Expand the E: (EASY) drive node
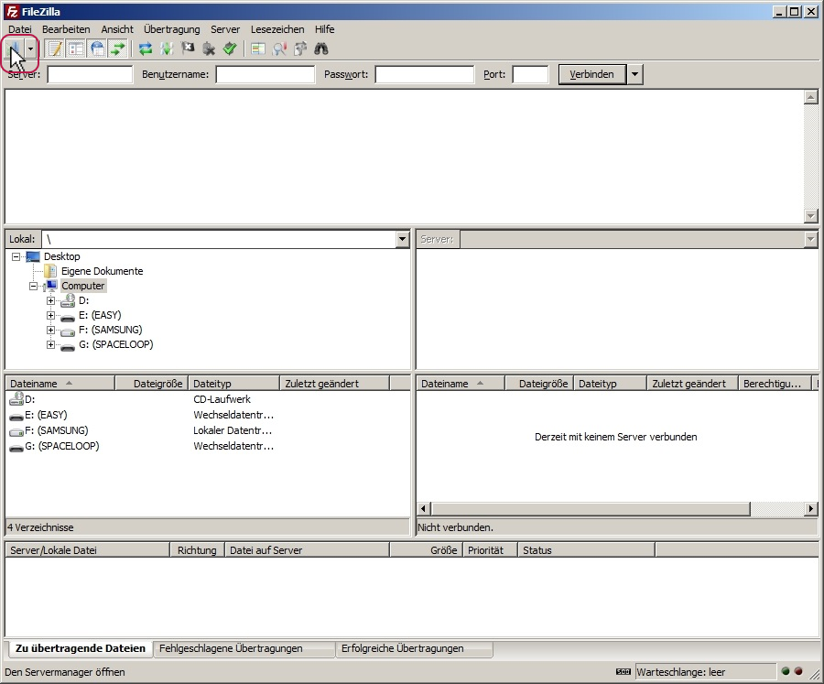Screen dimensions: 824x684 (x=51, y=315)
